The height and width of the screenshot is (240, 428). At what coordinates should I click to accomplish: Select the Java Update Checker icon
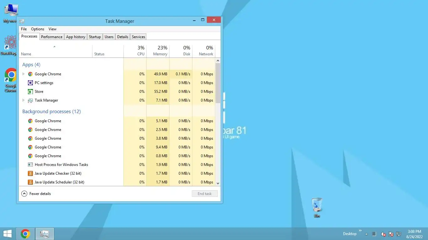[30, 173]
